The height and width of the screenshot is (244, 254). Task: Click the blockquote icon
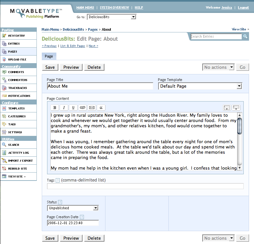[101, 107]
